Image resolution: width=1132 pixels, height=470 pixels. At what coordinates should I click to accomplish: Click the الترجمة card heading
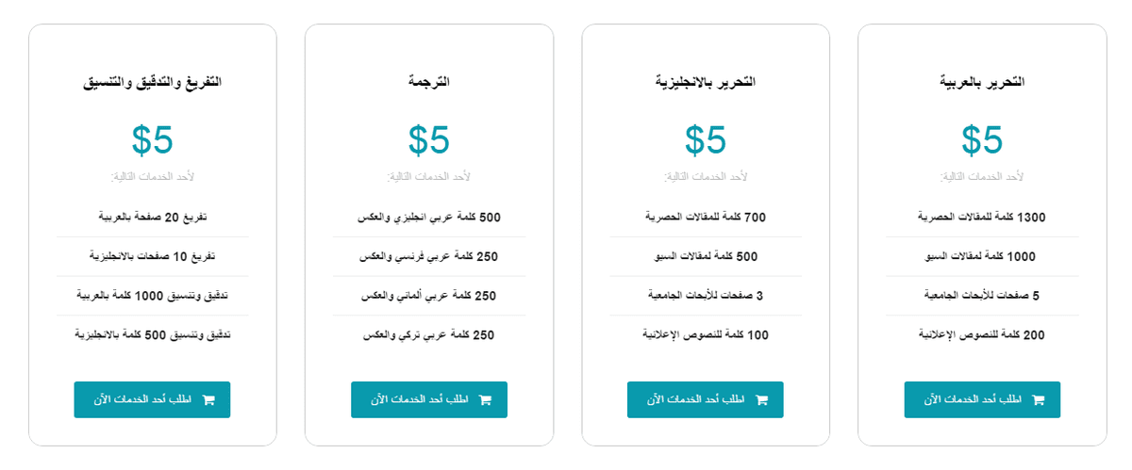click(x=429, y=83)
